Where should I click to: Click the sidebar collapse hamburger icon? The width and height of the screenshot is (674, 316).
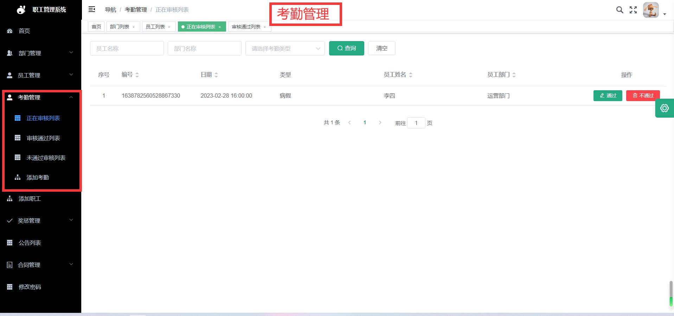(92, 9)
